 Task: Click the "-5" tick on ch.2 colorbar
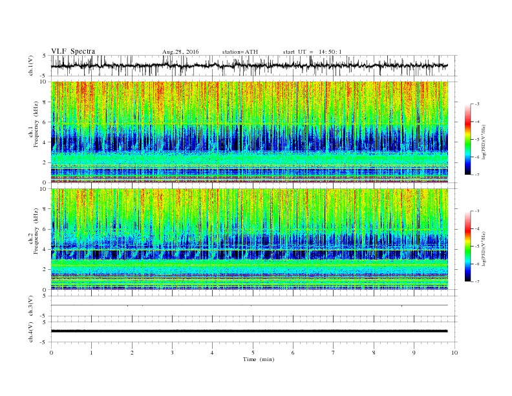(477, 246)
